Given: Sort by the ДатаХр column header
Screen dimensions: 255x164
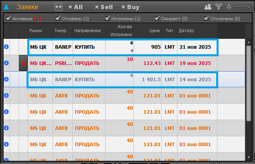Looking at the screenshot, I should point(197,31).
